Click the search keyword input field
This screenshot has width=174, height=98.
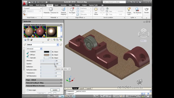click(114, 2)
